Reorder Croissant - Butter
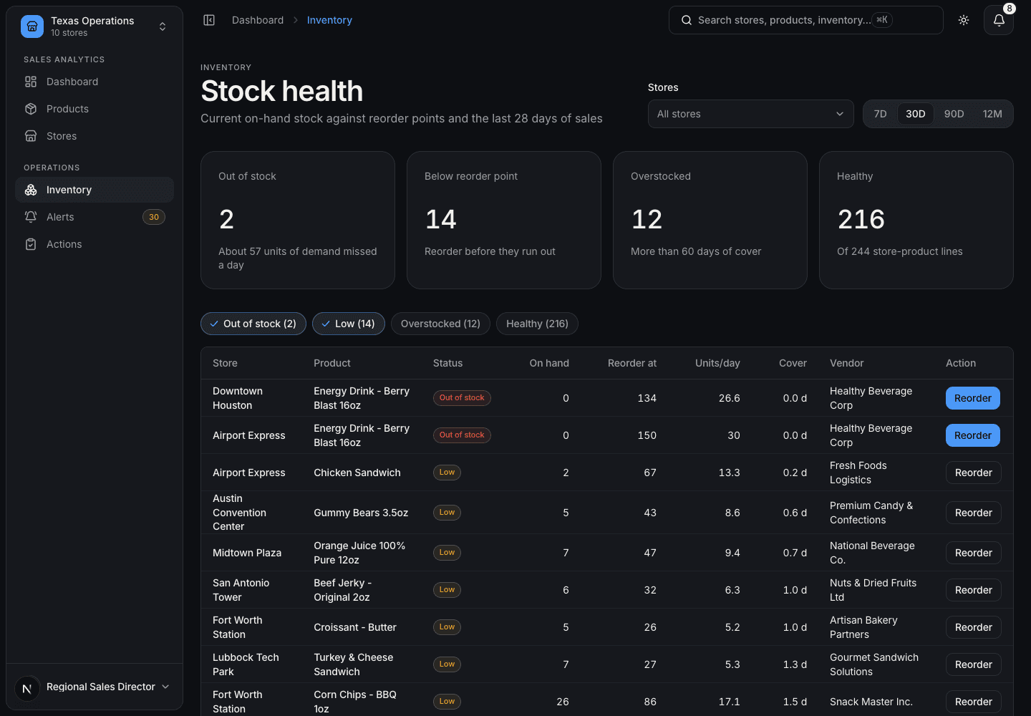 [x=973, y=627]
